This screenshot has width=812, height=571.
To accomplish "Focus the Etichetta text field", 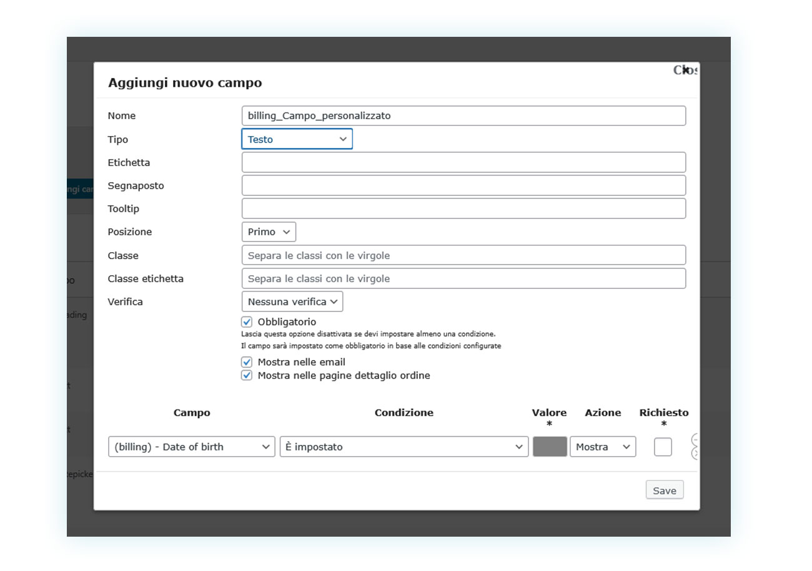I will [463, 162].
